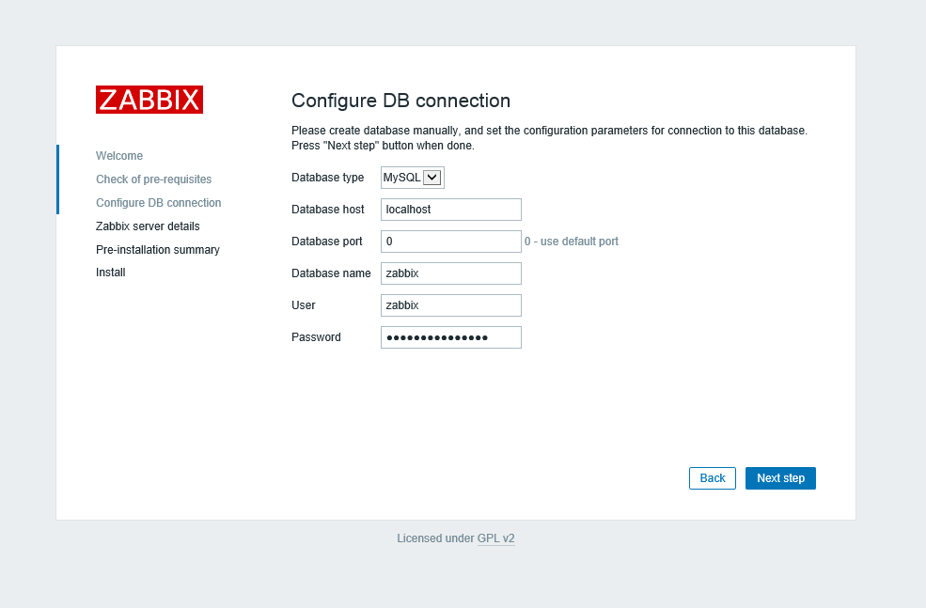Image resolution: width=926 pixels, height=608 pixels.
Task: Open the GPL v2 license link
Action: coord(496,538)
